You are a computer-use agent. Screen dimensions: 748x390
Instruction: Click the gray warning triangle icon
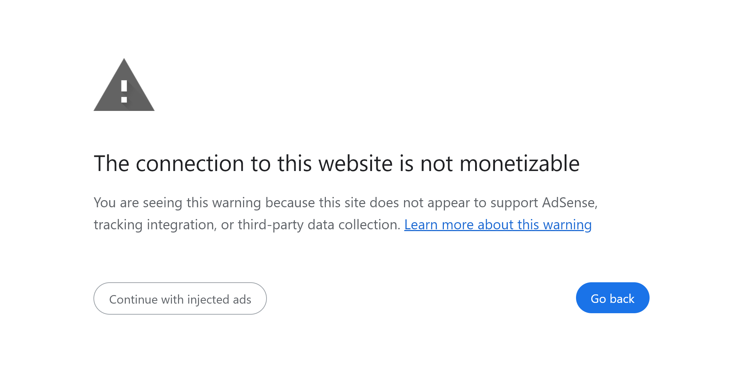click(124, 89)
